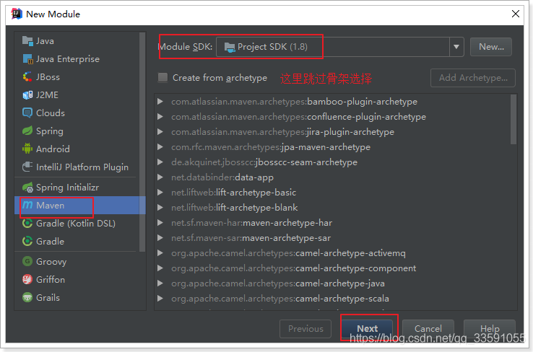Cancel the New Module dialog
This screenshot has width=533, height=352.
(x=428, y=329)
